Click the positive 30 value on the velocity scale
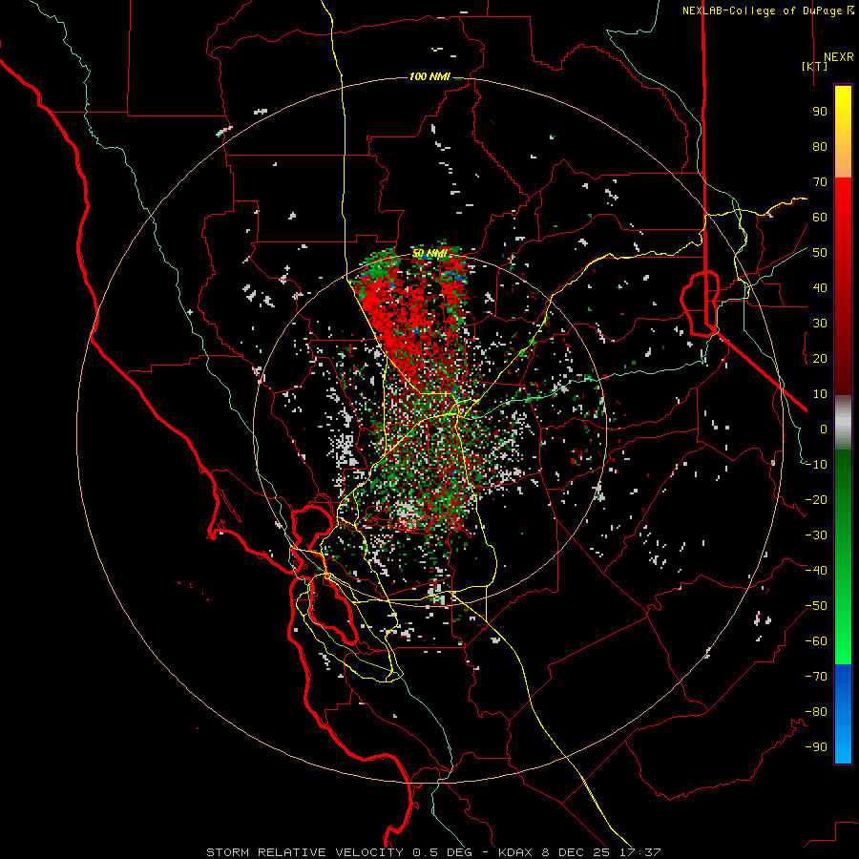This screenshot has height=859, width=859. 820,324
